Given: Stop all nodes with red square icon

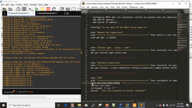Looking at the screenshot, I should (x=48, y=9).
